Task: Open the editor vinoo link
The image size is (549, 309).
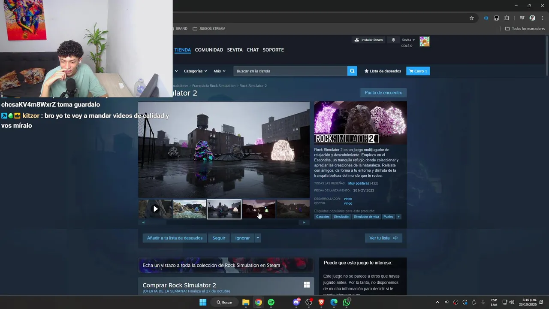Action: click(x=348, y=203)
